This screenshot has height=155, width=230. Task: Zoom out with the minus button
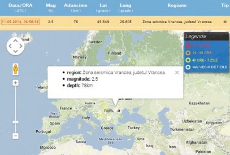[16, 136]
